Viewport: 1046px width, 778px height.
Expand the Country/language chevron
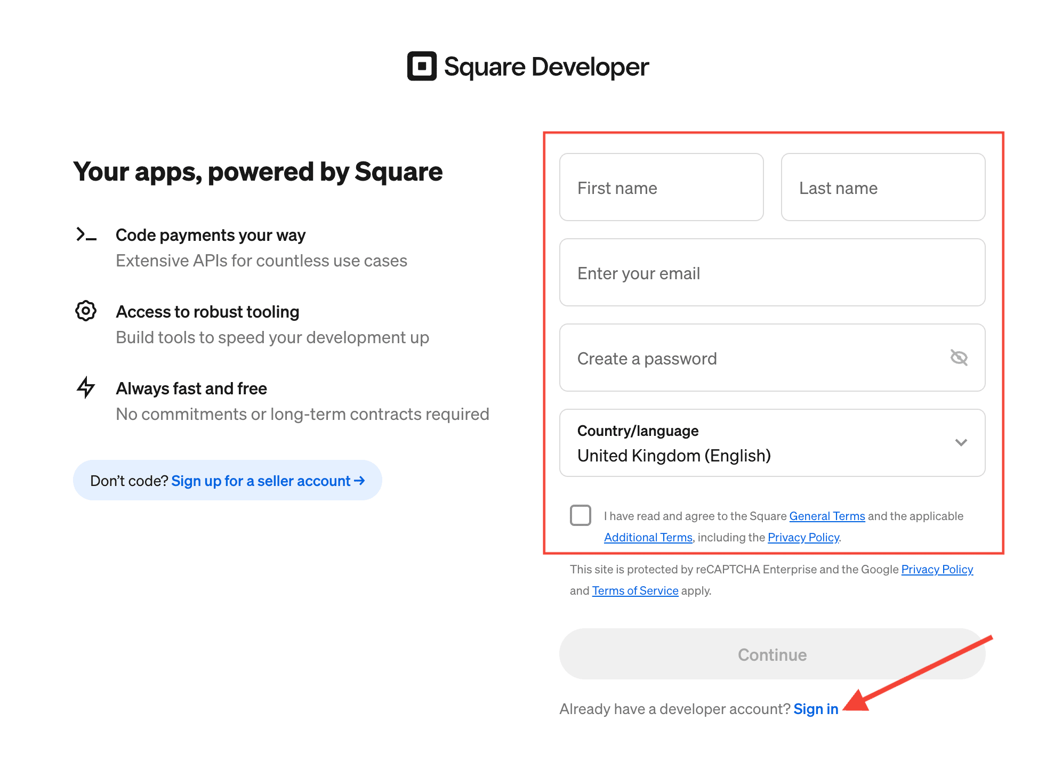coord(961,442)
